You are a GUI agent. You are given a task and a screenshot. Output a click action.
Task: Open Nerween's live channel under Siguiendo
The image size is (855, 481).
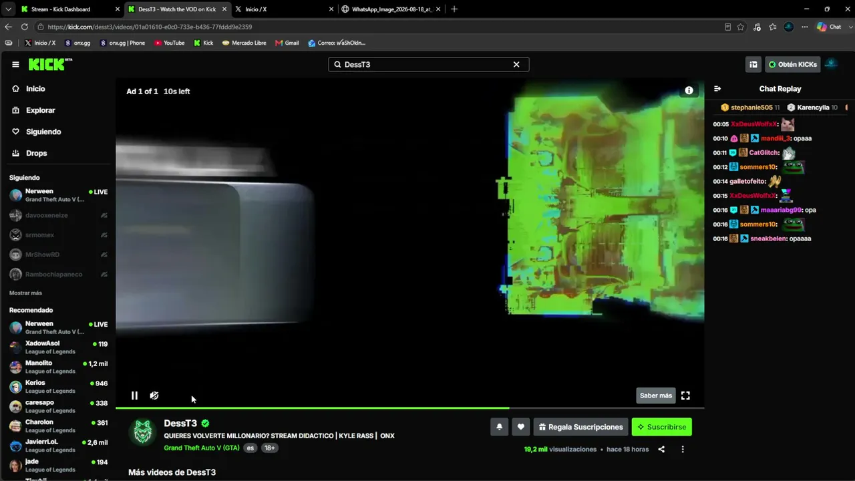pyautogui.click(x=58, y=195)
